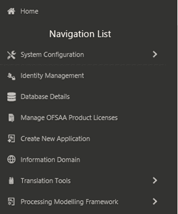Open System Configuration menu entry
The image size is (178, 214).
(52, 55)
